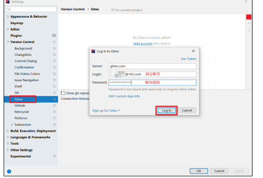This screenshot has height=178, width=263.
Task: Click project-level icon beside Gitee row
Action: pyautogui.click(x=55, y=99)
